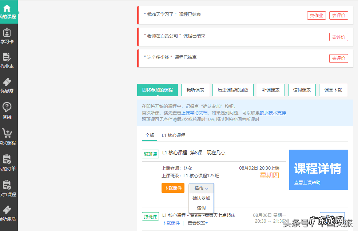Screen dimensions: 358x231
Task: Click the 优惠券 coupon icon
Action: coord(8,85)
